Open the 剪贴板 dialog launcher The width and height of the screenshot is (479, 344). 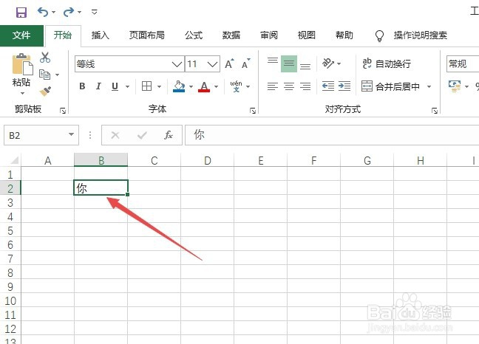point(63,111)
